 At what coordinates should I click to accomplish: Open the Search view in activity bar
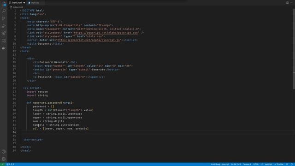[4, 11]
